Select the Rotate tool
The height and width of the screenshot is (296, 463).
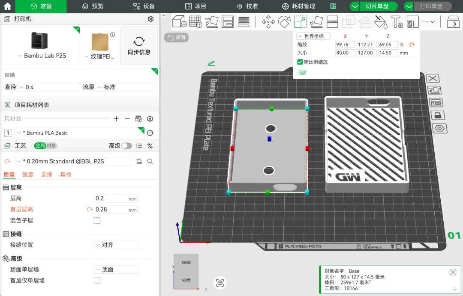click(284, 22)
